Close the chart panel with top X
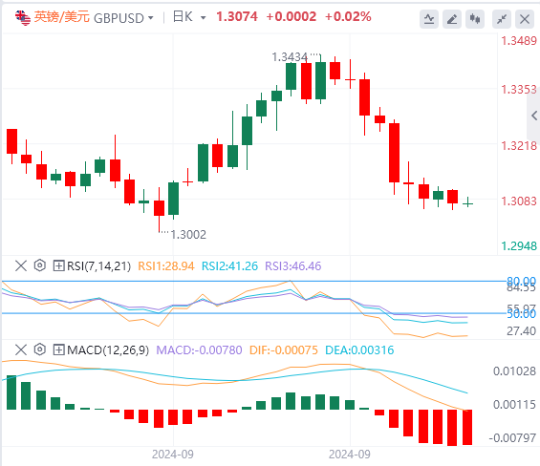The width and height of the screenshot is (540, 466). (525, 18)
